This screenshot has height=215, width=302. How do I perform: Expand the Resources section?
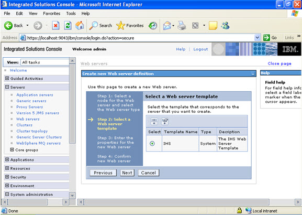[7, 168]
